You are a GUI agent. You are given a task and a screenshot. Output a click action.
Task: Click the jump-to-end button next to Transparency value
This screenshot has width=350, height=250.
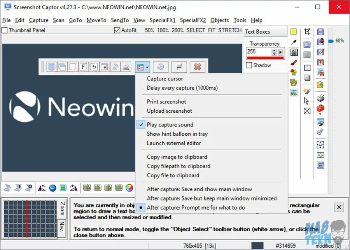(x=281, y=52)
